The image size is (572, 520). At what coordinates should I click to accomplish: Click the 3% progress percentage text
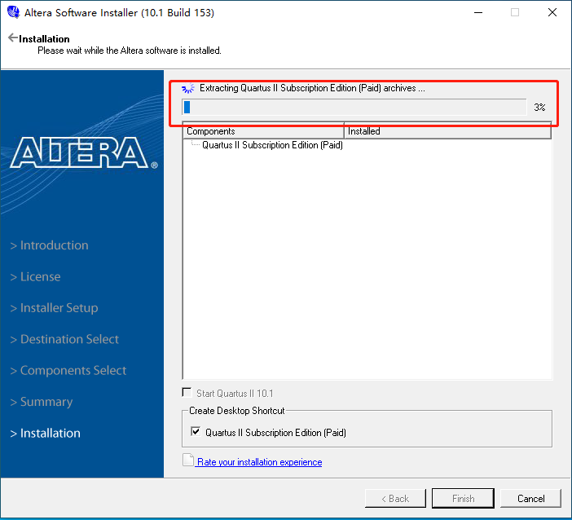[539, 108]
